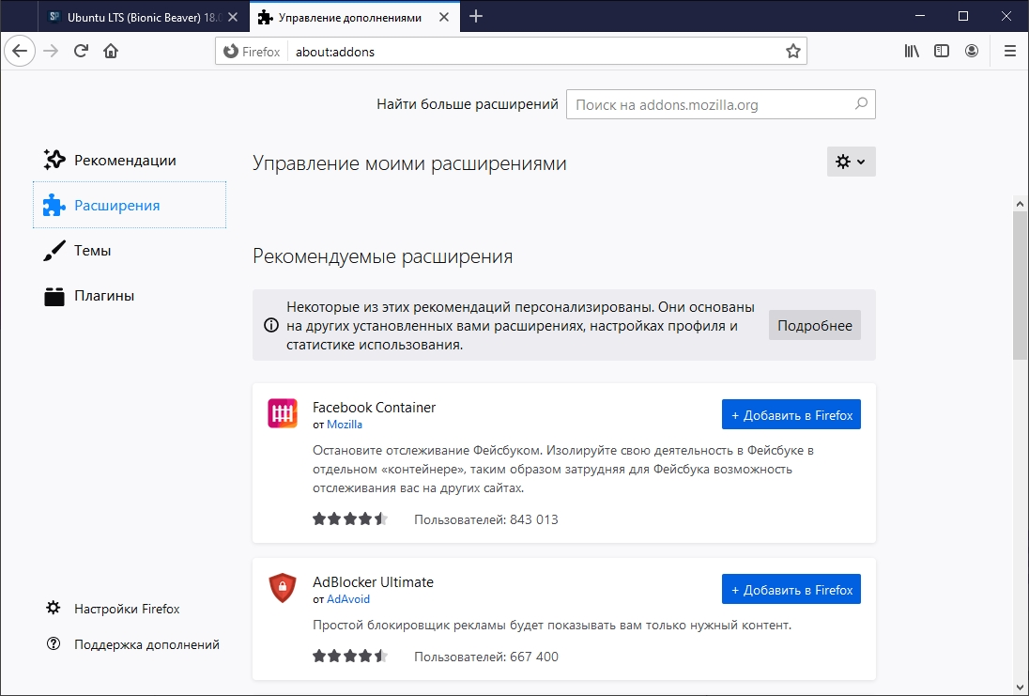This screenshot has width=1029, height=696.
Task: Open the Firefox home page icon
Action: [111, 52]
